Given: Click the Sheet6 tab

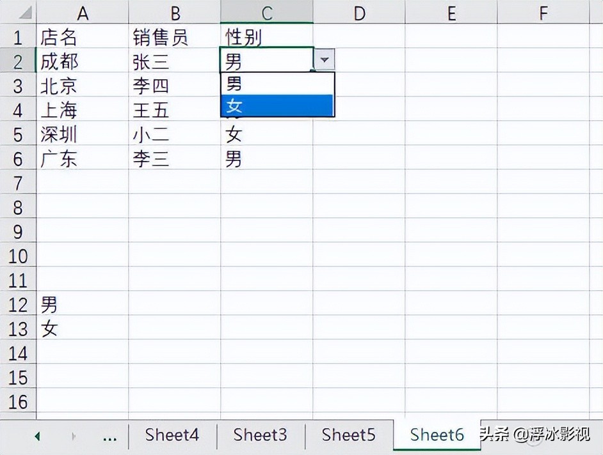Looking at the screenshot, I should click(x=437, y=435).
